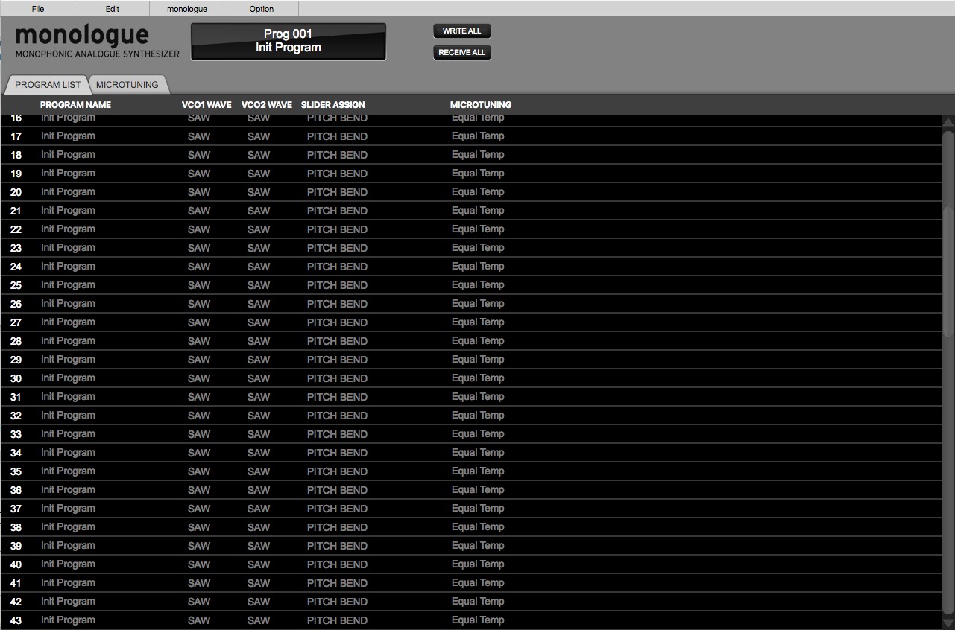Click Equal Temp in row 34
This screenshot has height=630, width=955.
tap(478, 453)
